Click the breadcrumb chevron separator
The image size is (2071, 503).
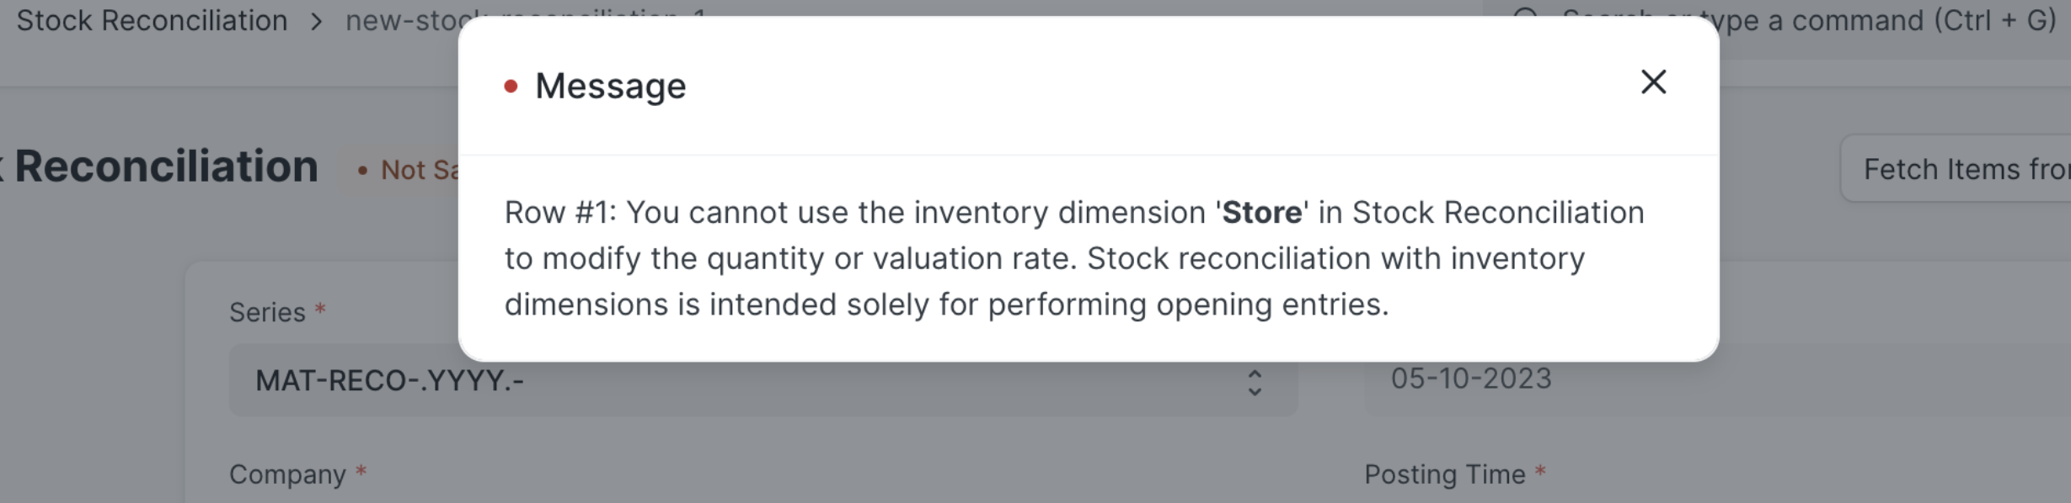(x=316, y=21)
